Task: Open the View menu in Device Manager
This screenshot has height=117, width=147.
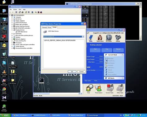Action: pyautogui.click(x=20, y=10)
